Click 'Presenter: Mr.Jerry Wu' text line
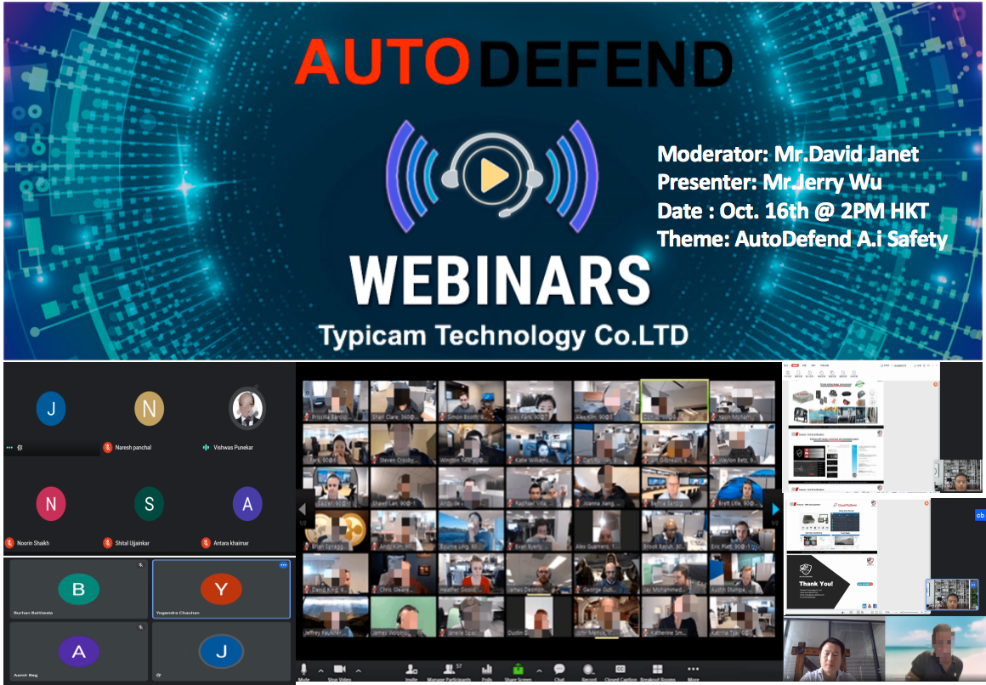986x685 pixels. (x=769, y=183)
